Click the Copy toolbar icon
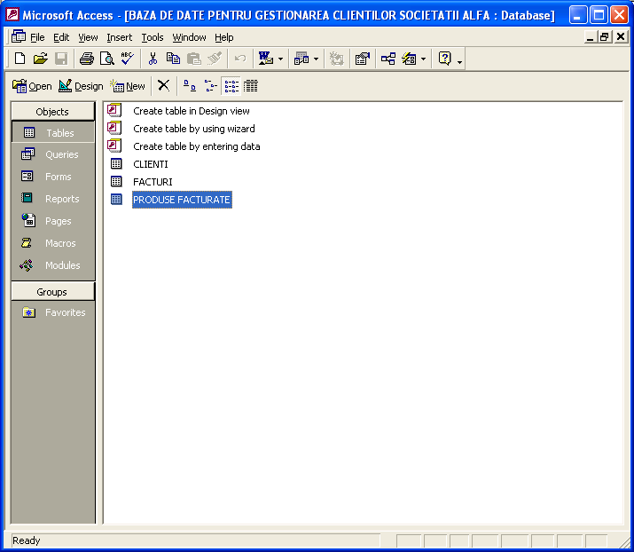The image size is (634, 552). (173, 59)
